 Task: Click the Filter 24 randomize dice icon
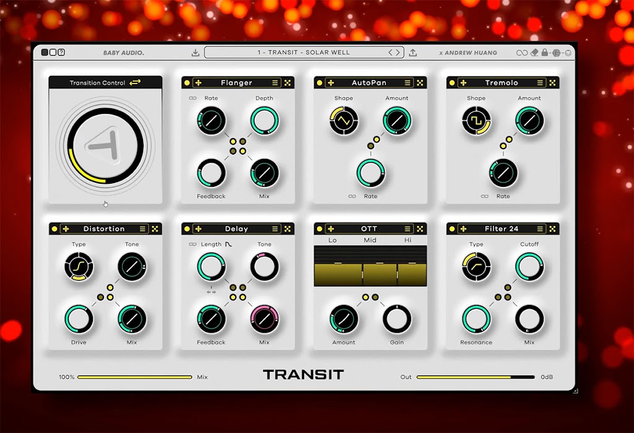[x=552, y=229]
